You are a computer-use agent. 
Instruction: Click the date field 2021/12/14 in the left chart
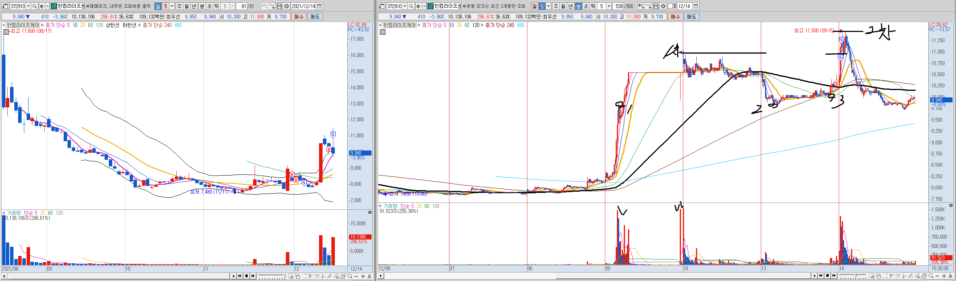click(303, 6)
